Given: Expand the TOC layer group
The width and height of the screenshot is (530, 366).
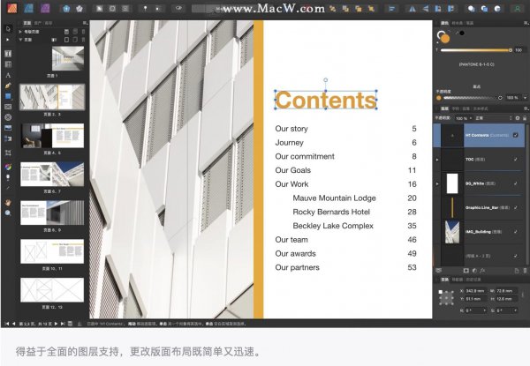Looking at the screenshot, I should point(437,160).
